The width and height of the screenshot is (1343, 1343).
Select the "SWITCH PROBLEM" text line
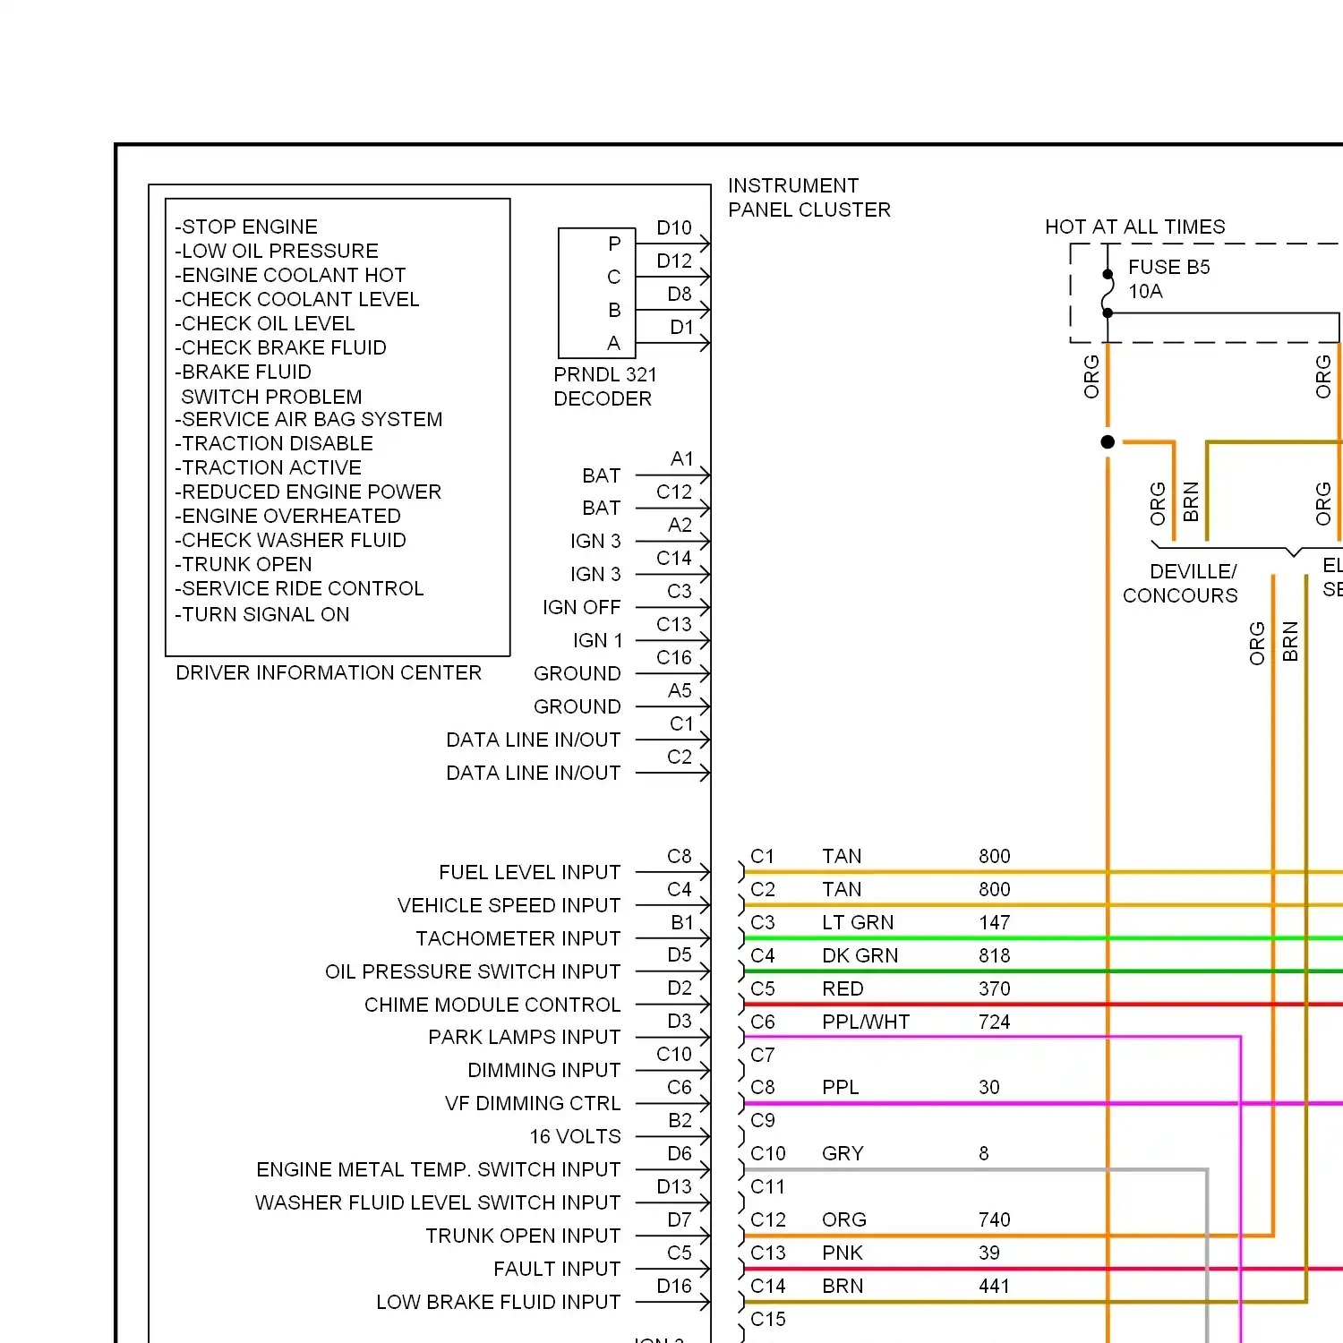[x=272, y=398]
